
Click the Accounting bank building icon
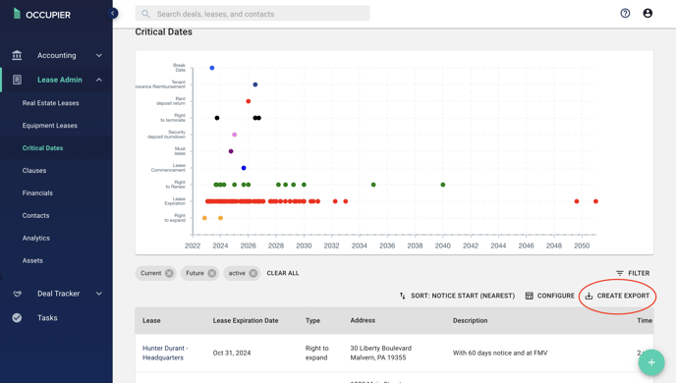click(x=17, y=55)
